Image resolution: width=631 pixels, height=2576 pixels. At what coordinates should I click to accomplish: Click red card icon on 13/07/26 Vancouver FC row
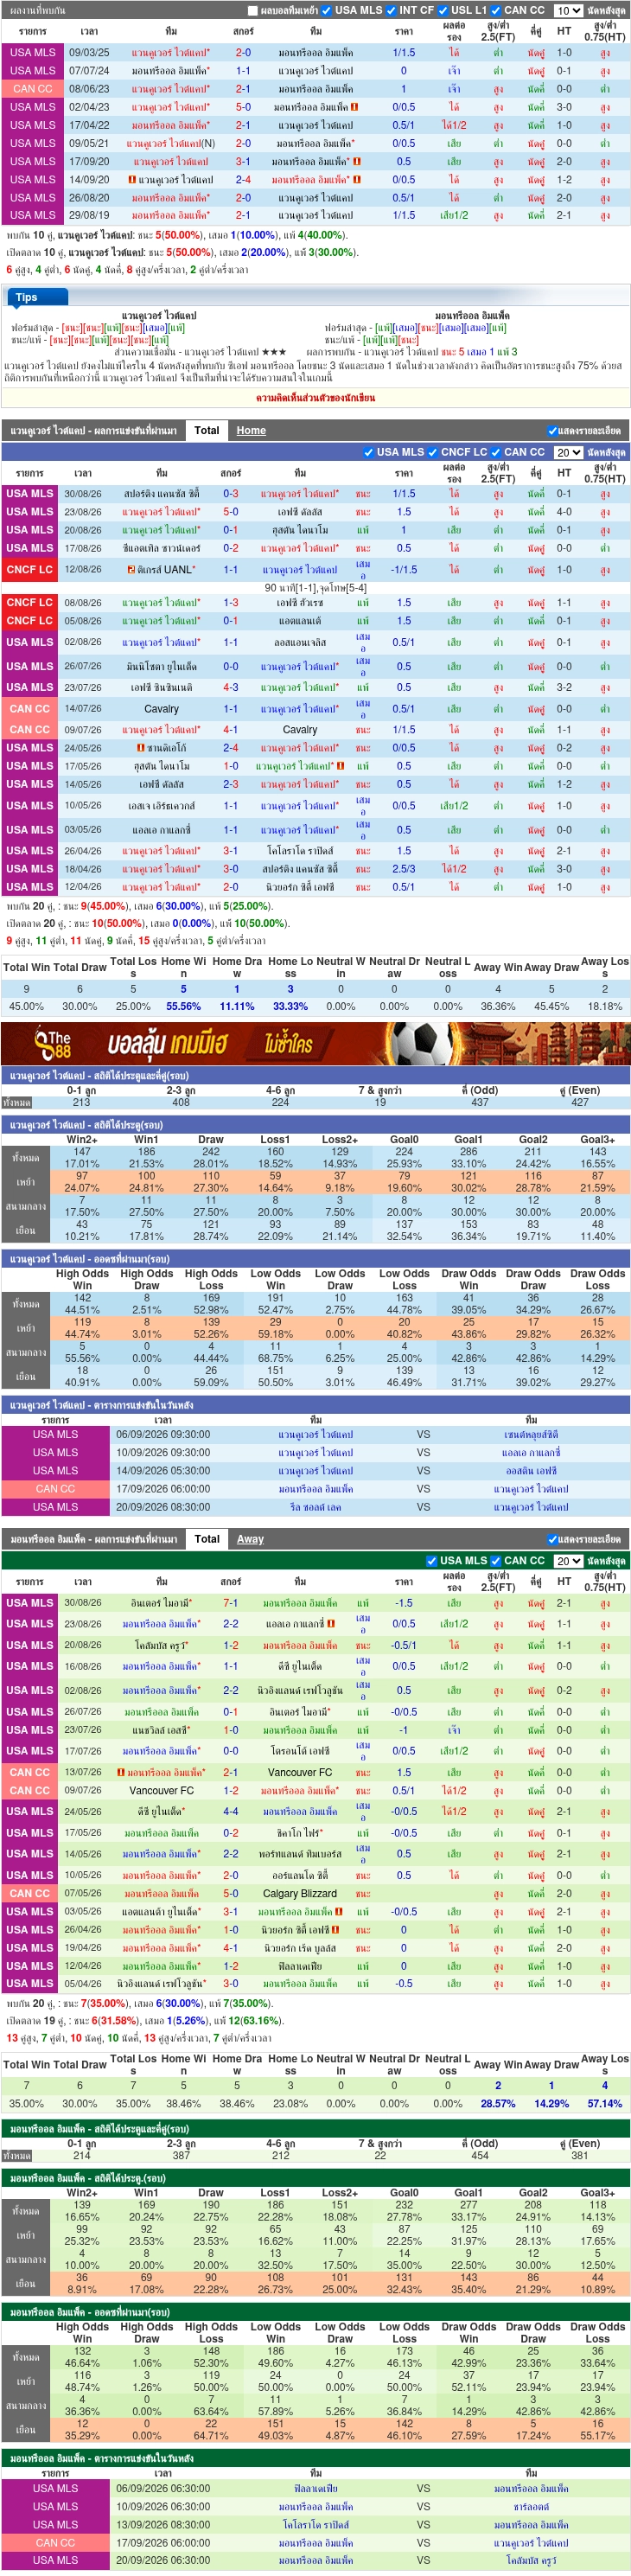119,1772
